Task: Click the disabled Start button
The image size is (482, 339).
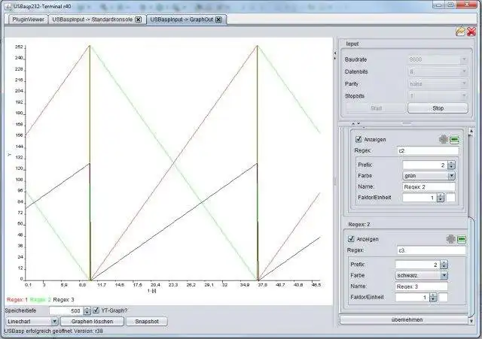Action: 376,108
